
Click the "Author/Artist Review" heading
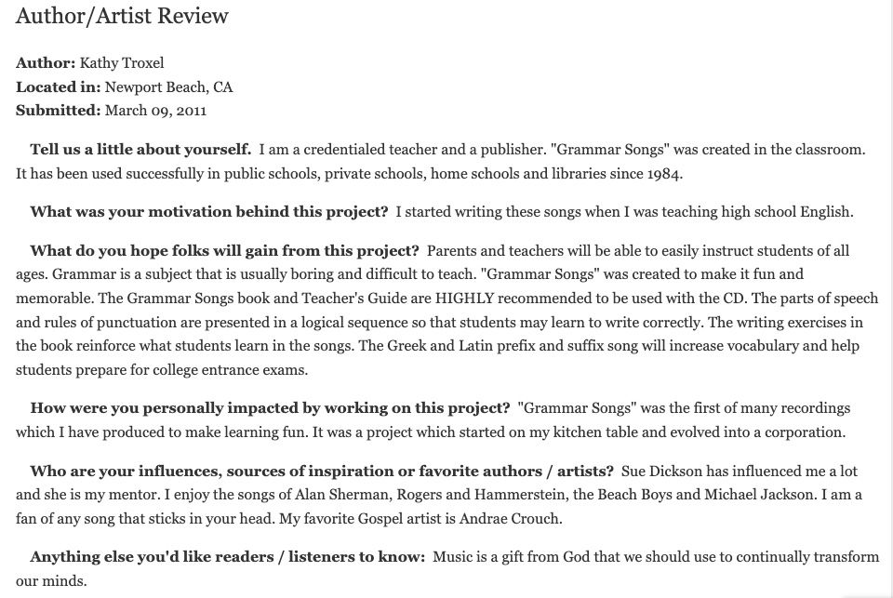(x=122, y=17)
